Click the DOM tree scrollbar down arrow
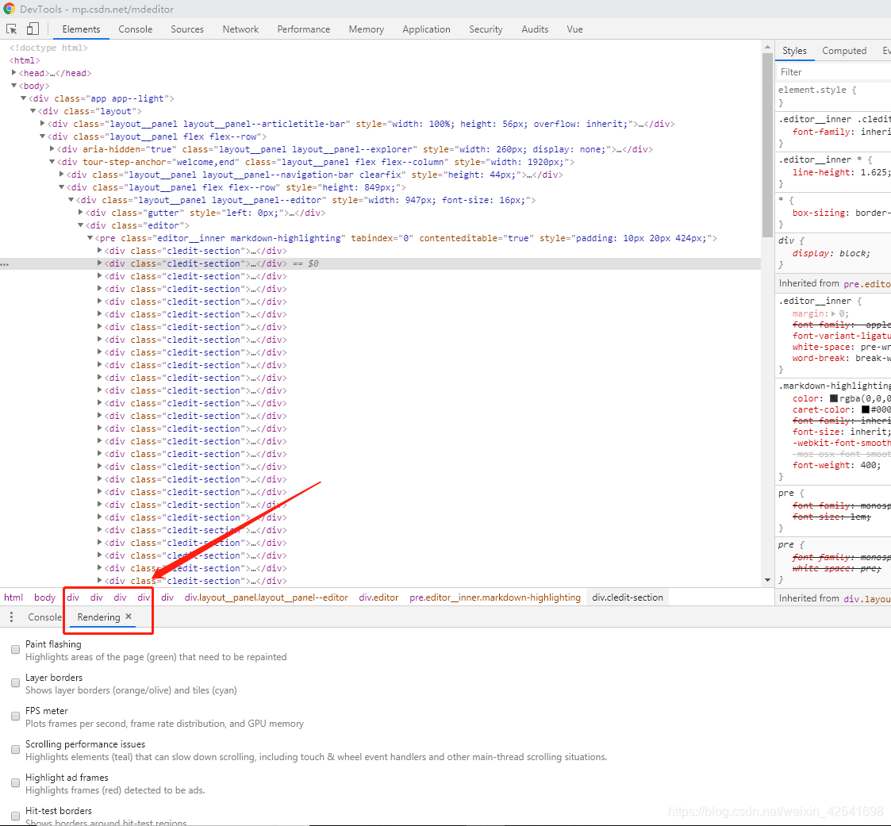This screenshot has width=891, height=826. [x=767, y=580]
